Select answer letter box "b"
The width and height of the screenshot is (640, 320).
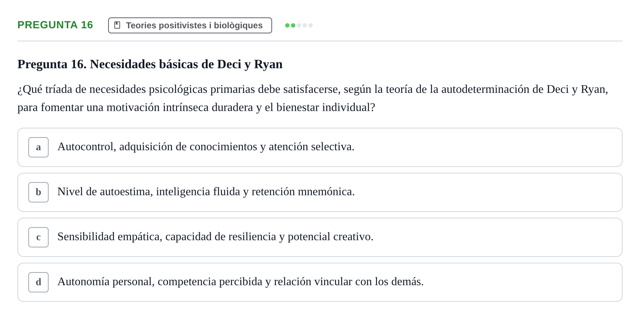coord(38,192)
